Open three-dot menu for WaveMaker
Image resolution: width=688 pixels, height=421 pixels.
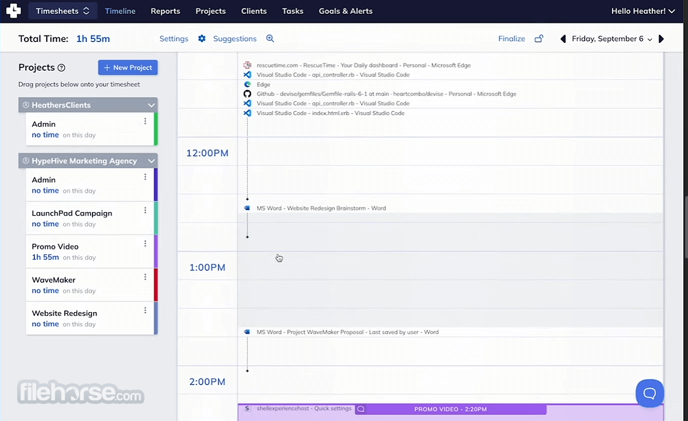point(145,277)
